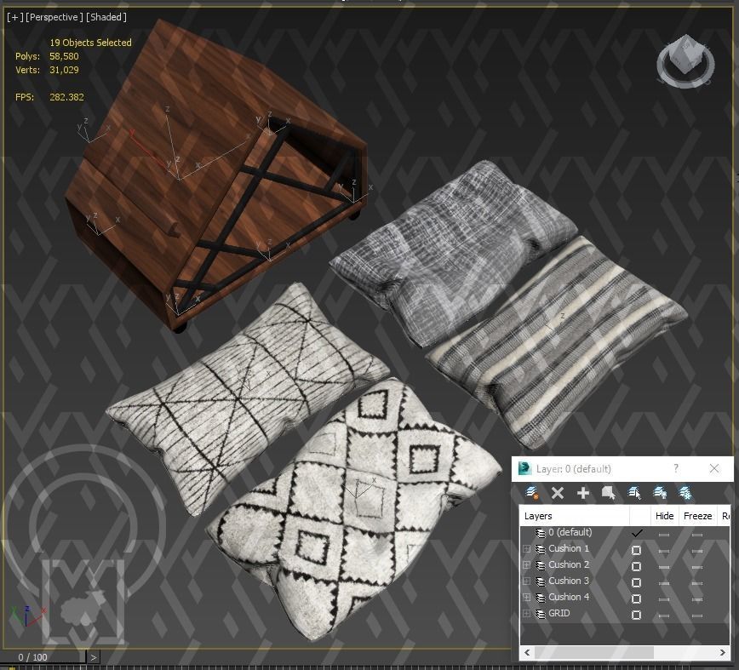Set Cushion 3 as current layer checkbox

click(x=636, y=582)
